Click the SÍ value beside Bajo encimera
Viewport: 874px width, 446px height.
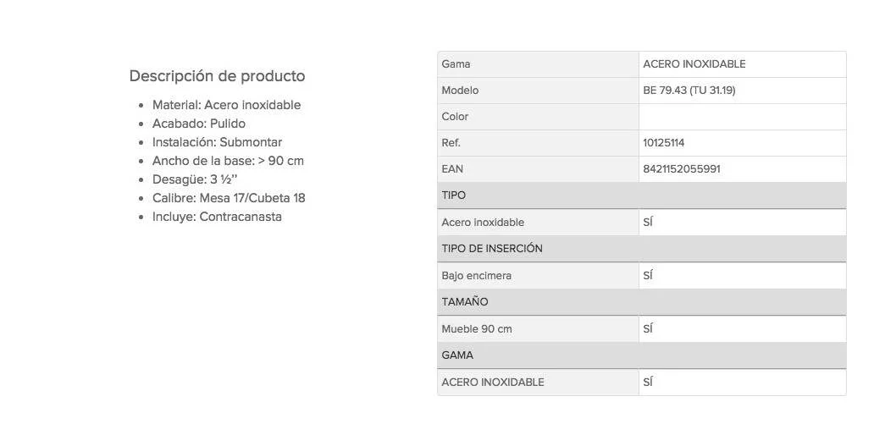(x=648, y=276)
